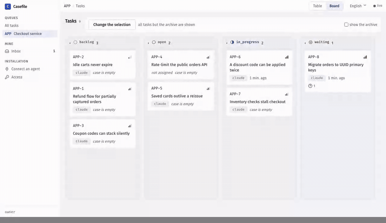
Task: Click the Change the selection button
Action: tap(112, 25)
